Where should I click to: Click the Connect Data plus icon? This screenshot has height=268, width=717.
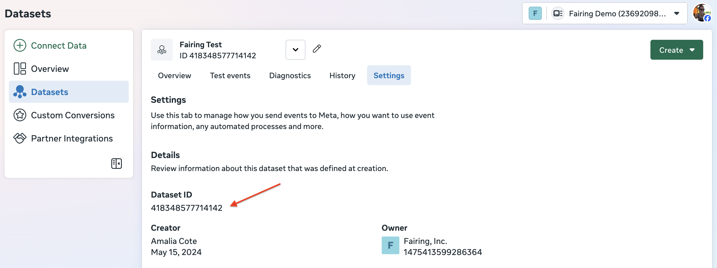pyautogui.click(x=20, y=45)
